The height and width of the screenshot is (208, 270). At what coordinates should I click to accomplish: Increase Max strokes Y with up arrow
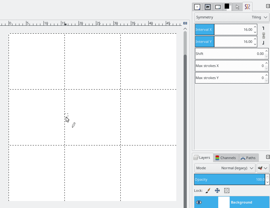coord(267,75)
